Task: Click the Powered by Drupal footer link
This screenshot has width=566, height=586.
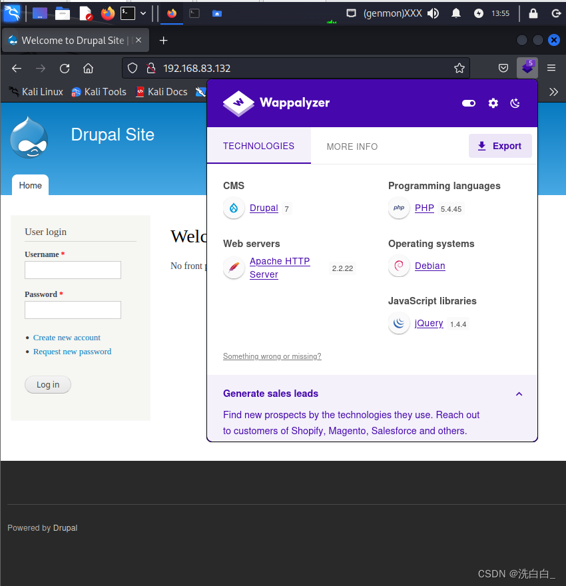Action: pos(65,527)
